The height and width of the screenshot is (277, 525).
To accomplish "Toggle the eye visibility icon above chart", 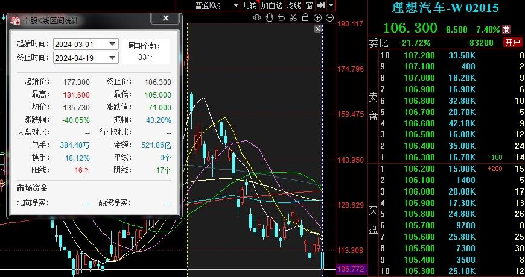I will pos(257,17).
